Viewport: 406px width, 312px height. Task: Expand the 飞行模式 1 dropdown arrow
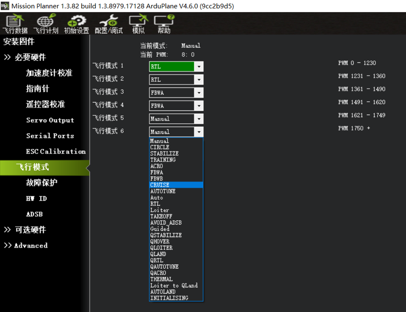coord(199,67)
